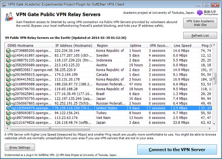This screenshot has width=222, height=159.
Task: Click the vertical scrollbar thumb
Action: [214, 78]
